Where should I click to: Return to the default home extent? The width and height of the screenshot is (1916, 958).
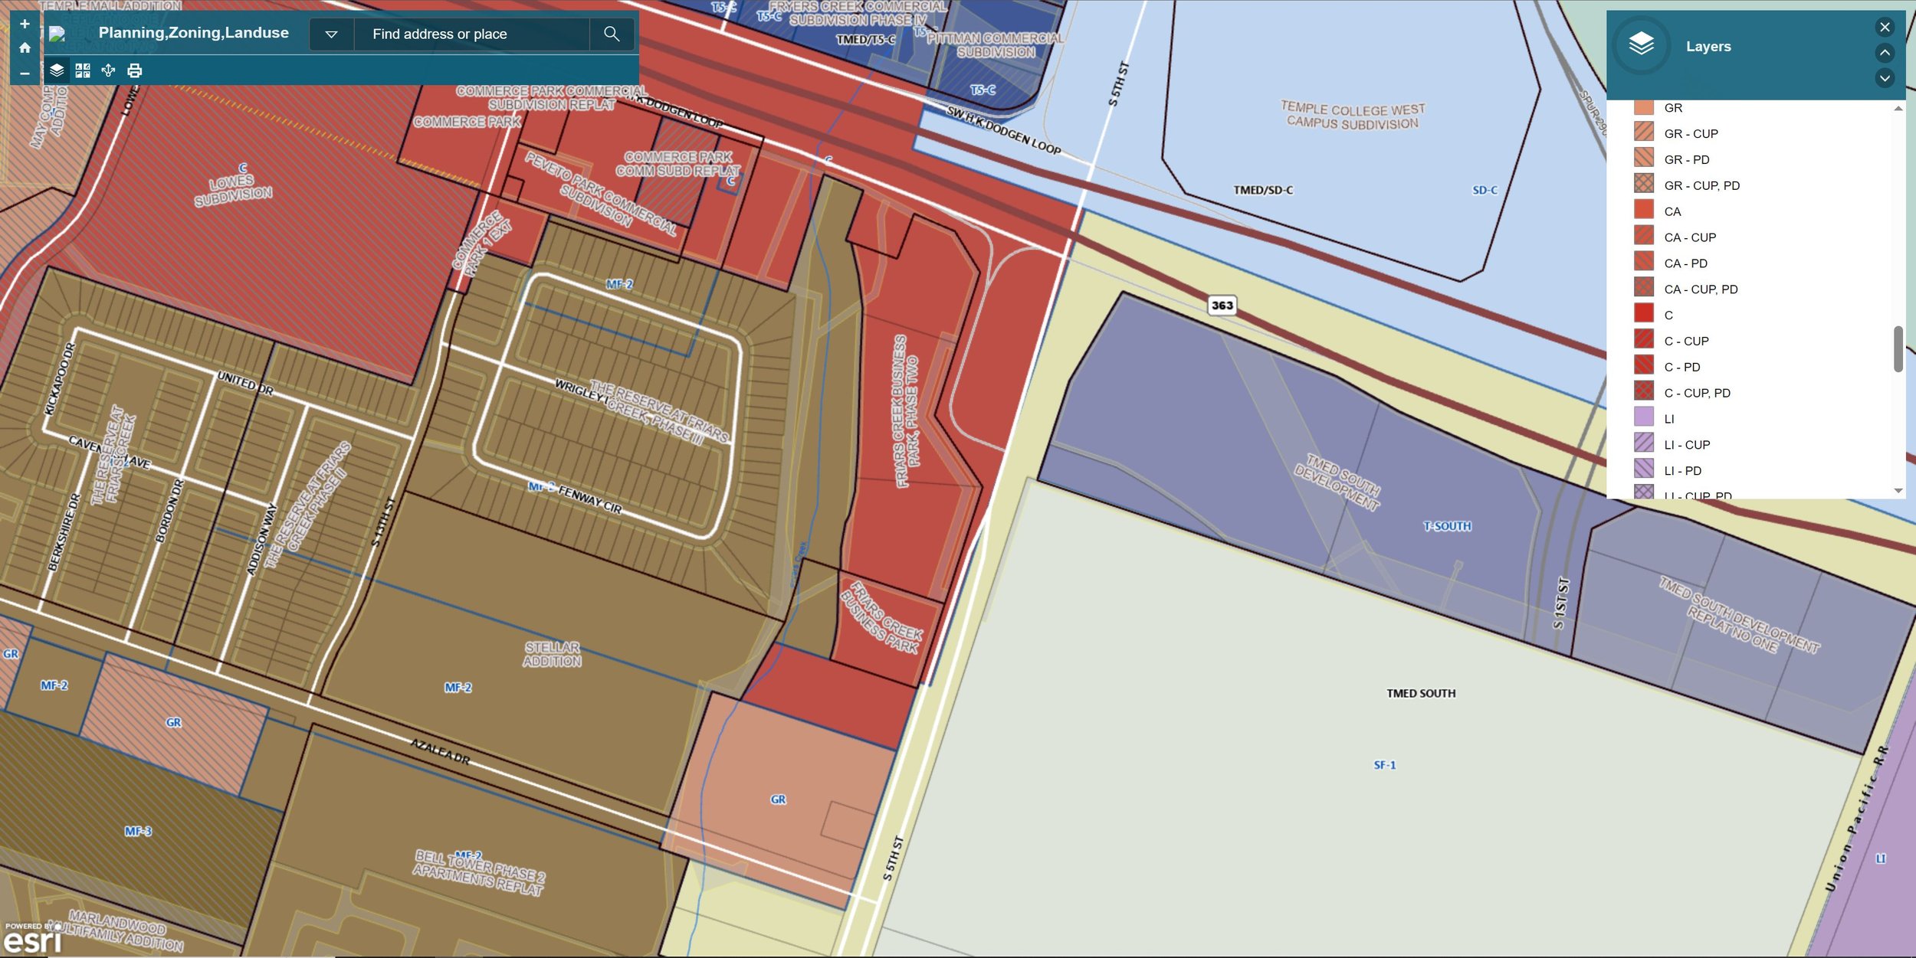click(x=25, y=47)
